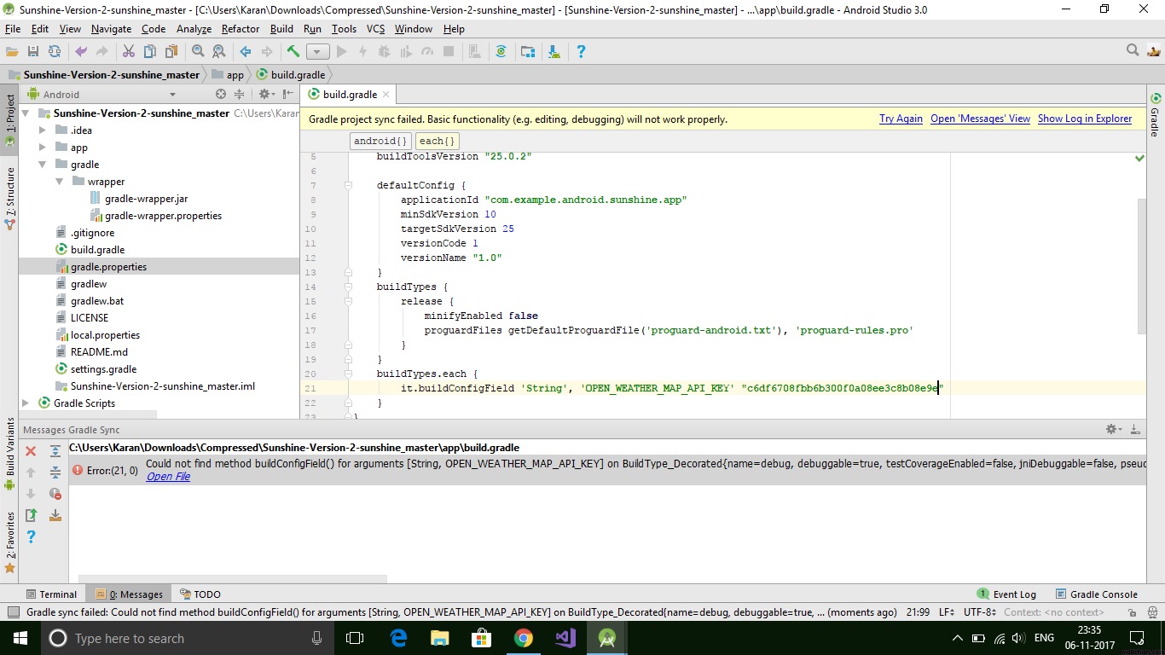Click the Export to Text File icon
Screen dimensions: 1165x655
point(32,515)
